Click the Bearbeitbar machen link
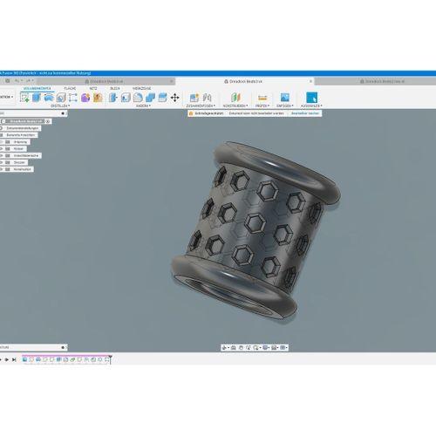Viewport: 436px width, 436px height. [x=305, y=113]
